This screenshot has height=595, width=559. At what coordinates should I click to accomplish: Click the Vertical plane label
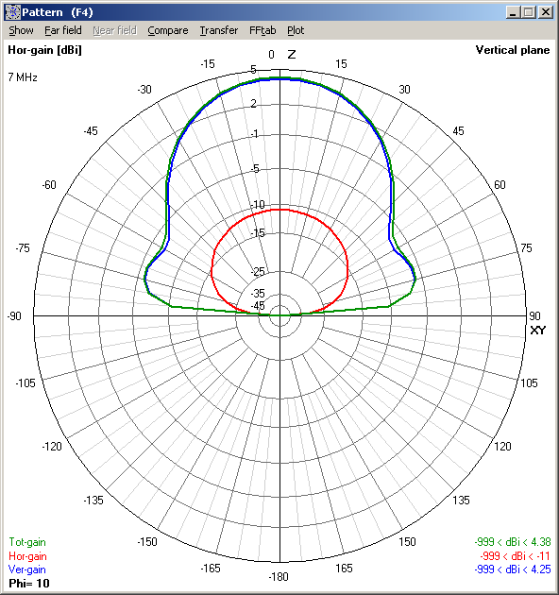click(x=513, y=50)
